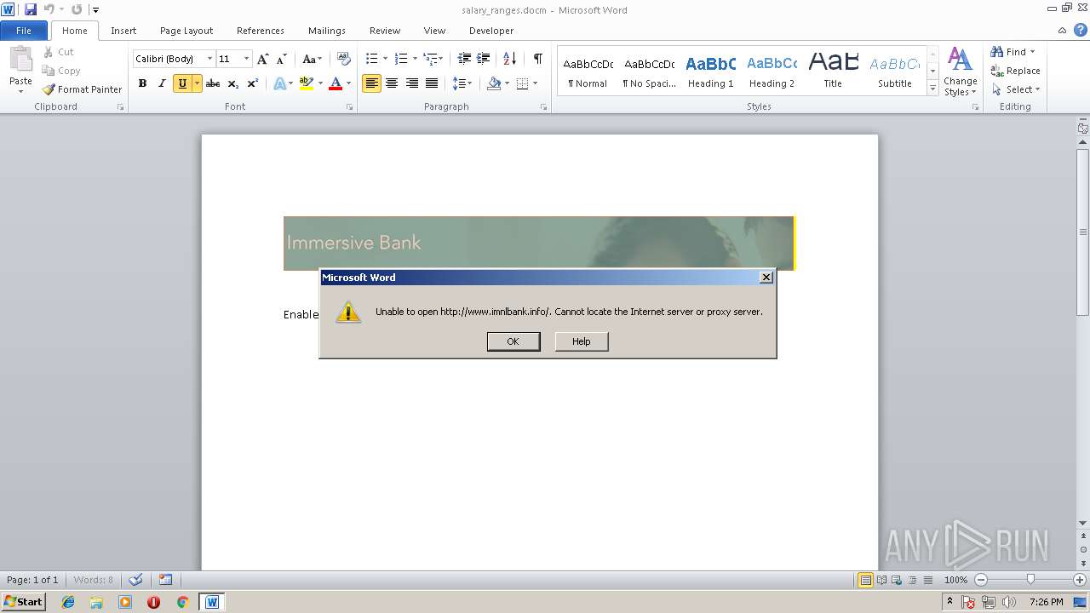Screen dimensions: 1090x613
Task: Toggle Underline formatting
Action: [x=181, y=83]
